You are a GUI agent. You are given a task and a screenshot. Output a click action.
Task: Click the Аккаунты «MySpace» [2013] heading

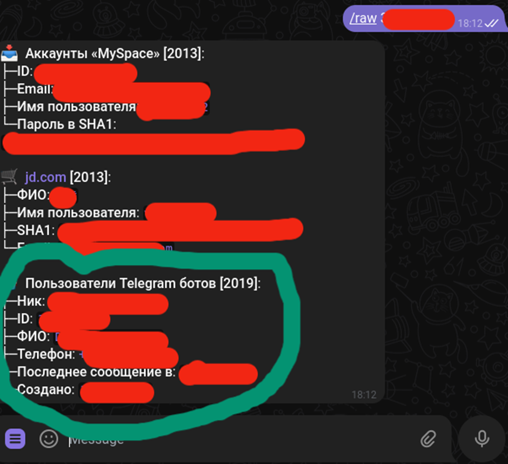click(115, 54)
